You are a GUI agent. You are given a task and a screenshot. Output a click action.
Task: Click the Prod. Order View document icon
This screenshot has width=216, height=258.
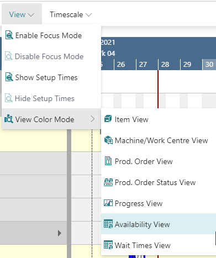108,161
